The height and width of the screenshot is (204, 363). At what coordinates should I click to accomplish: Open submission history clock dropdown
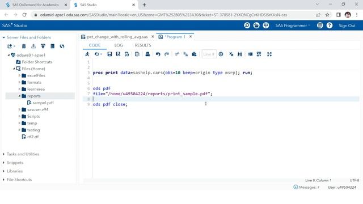tap(98, 54)
